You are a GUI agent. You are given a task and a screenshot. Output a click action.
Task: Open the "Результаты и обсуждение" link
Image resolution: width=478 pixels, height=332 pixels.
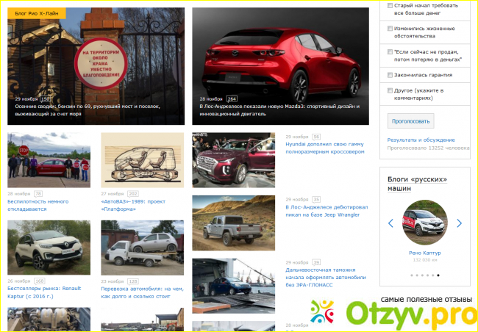click(x=421, y=140)
